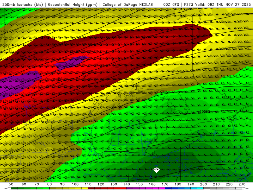Image resolution: width=253 pixels, height=190 pixels.
Task: Click the '140' color scale label
Action: tap(126, 184)
